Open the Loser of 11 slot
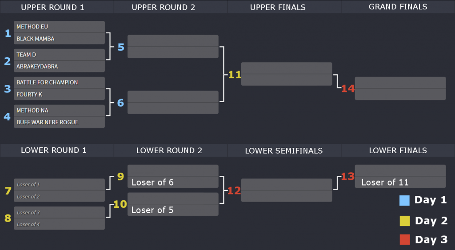Viewport: 455px width, 250px height. [400, 182]
